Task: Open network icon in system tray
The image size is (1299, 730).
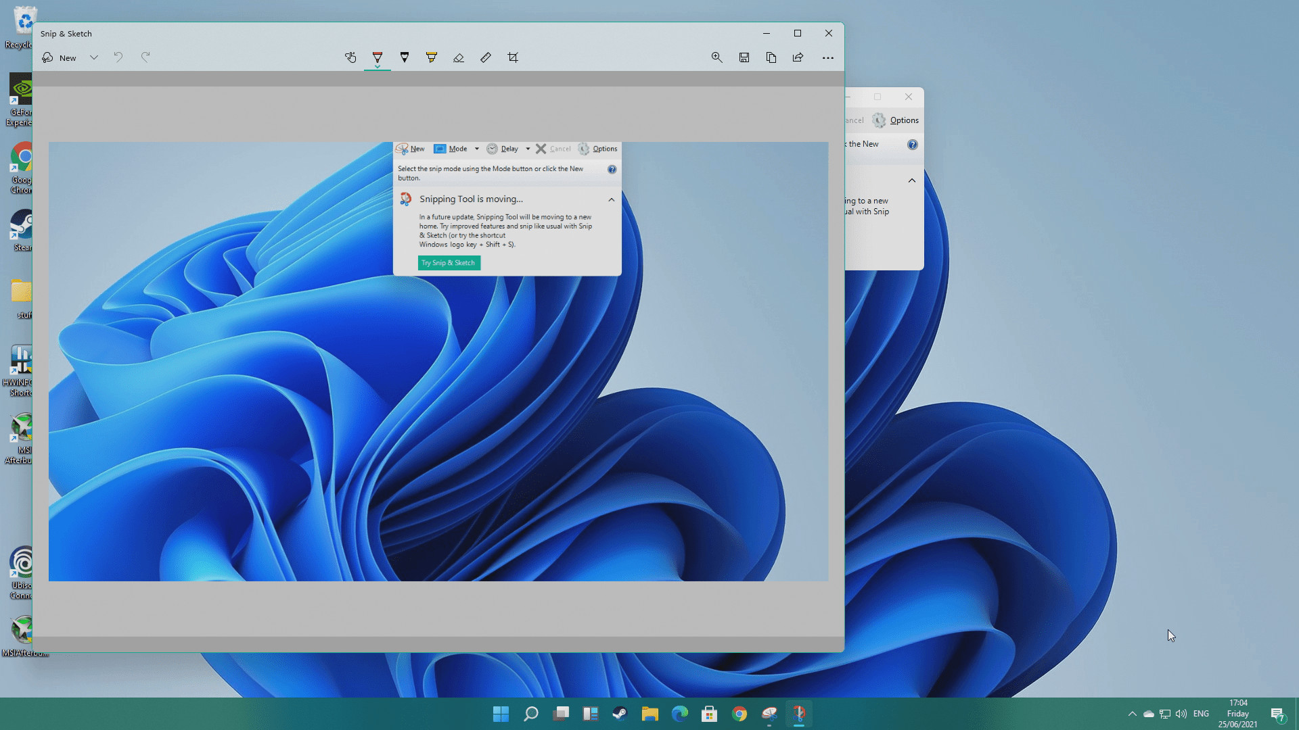Action: pos(1165,714)
